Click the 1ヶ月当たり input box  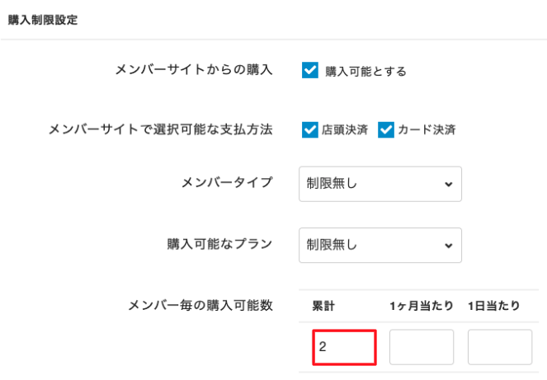[x=421, y=347]
